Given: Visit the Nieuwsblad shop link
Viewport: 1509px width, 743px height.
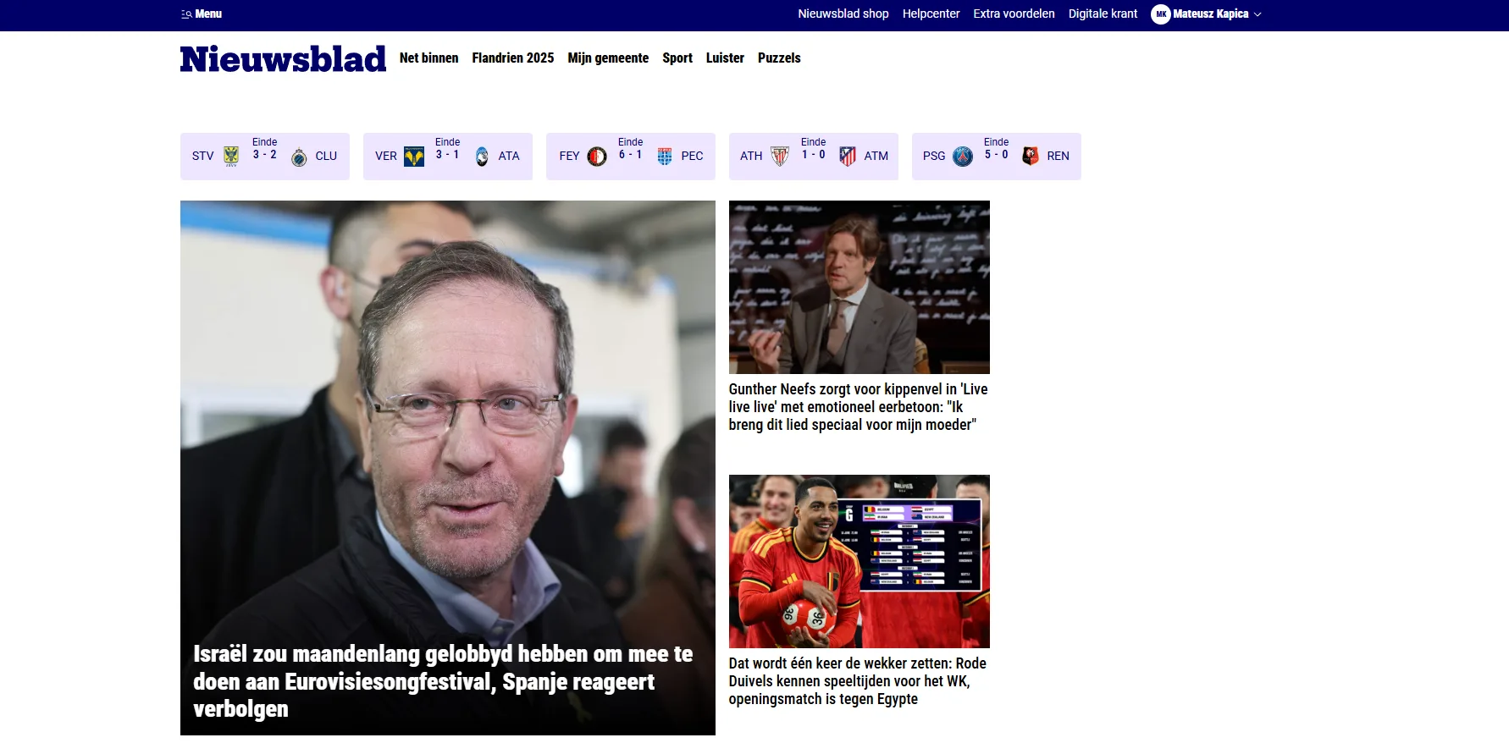Looking at the screenshot, I should tap(843, 14).
